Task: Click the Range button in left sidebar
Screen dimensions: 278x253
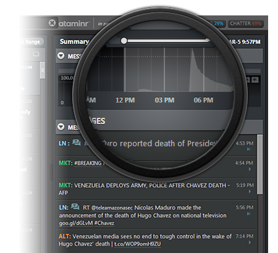Action: [x=32, y=42]
